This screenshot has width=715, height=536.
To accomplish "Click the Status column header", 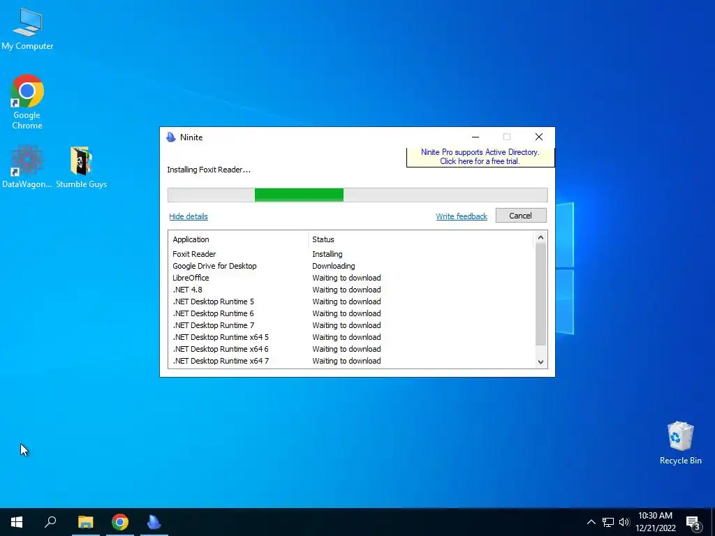I will (420, 239).
